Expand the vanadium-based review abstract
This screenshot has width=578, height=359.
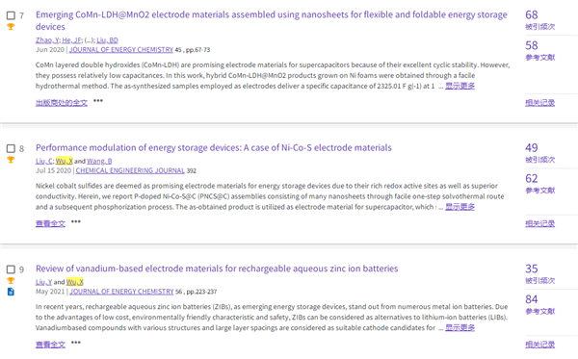click(x=460, y=327)
